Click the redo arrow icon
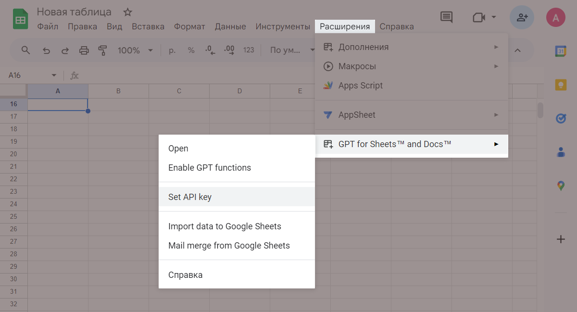The height and width of the screenshot is (312, 577). (65, 50)
